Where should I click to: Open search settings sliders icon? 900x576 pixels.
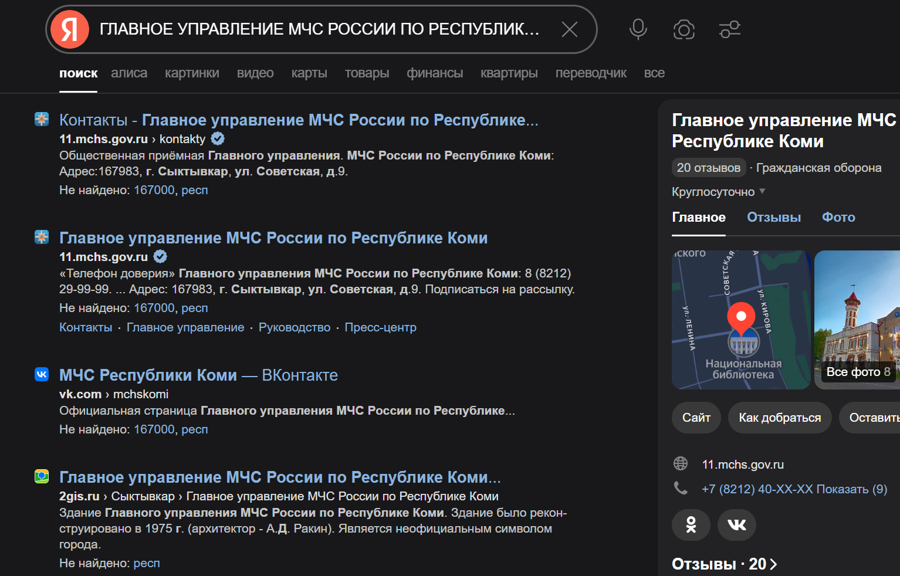click(x=729, y=29)
